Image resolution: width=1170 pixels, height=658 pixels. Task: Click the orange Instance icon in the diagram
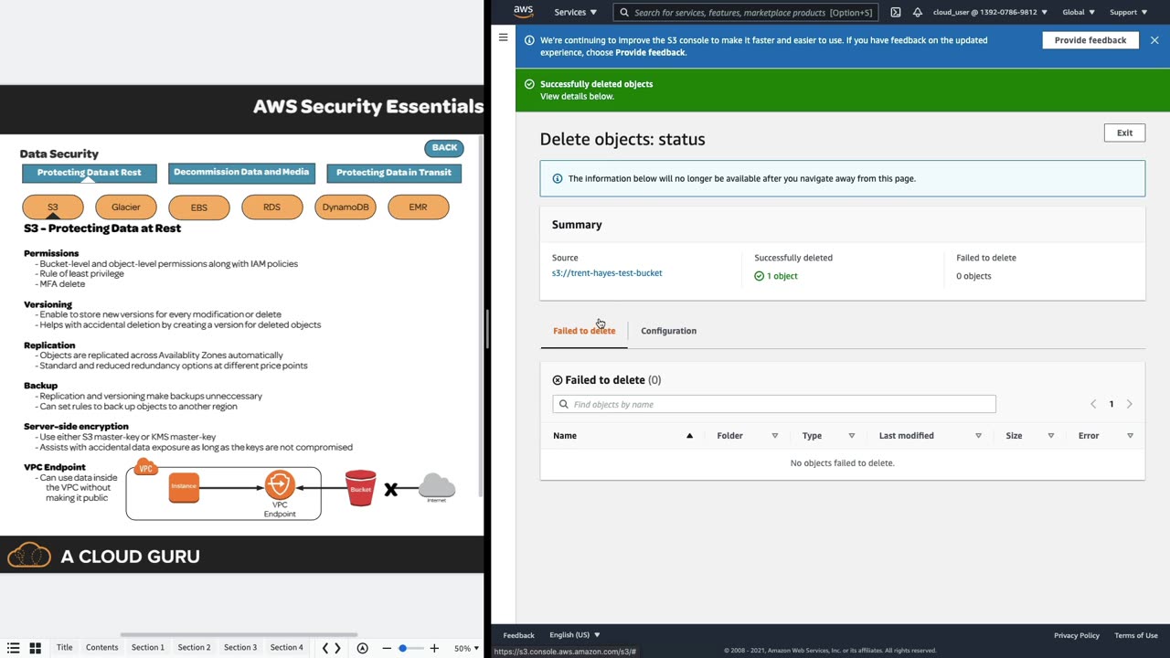(184, 486)
